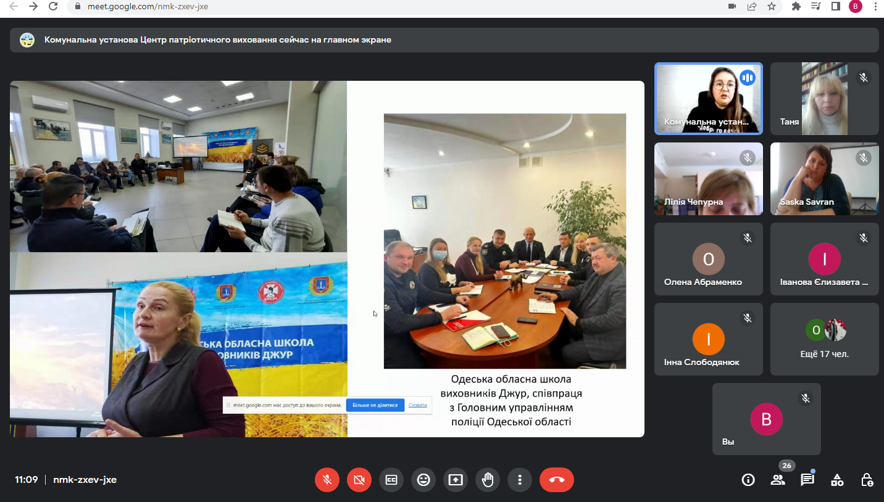The width and height of the screenshot is (884, 502).
Task: Select Saska Savran's video tile
Action: [x=824, y=179]
